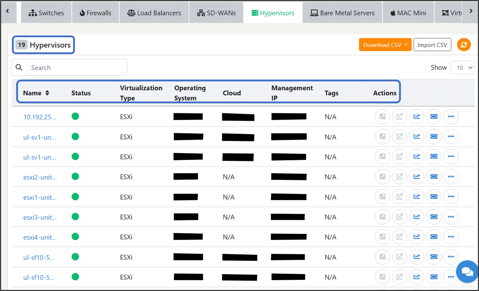
Task: Open the chat bubble support widget
Action: click(467, 271)
